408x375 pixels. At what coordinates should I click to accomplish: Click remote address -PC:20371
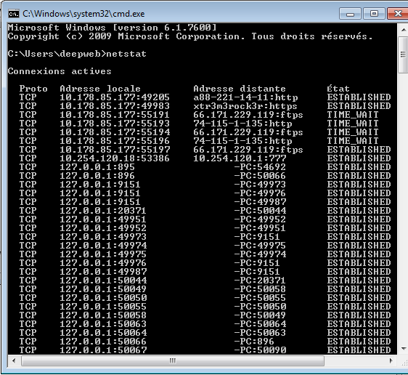(x=260, y=281)
